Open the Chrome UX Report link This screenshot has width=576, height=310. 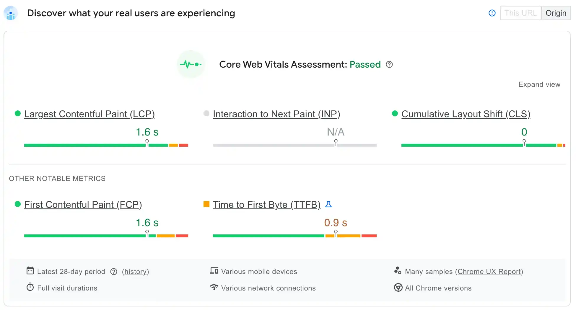(489, 272)
